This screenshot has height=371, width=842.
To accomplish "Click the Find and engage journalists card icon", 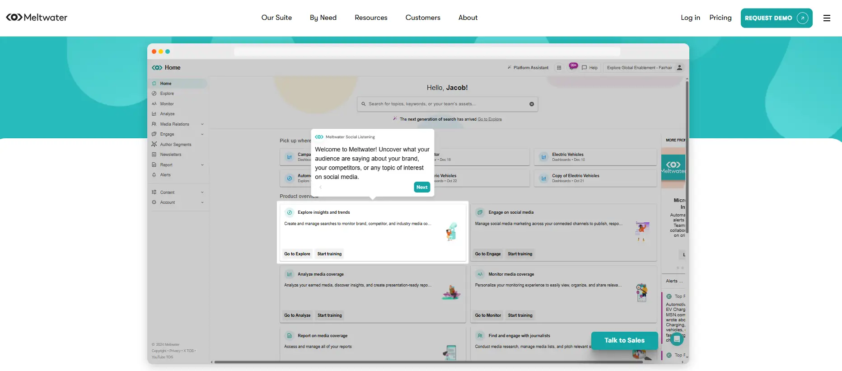I will [480, 336].
